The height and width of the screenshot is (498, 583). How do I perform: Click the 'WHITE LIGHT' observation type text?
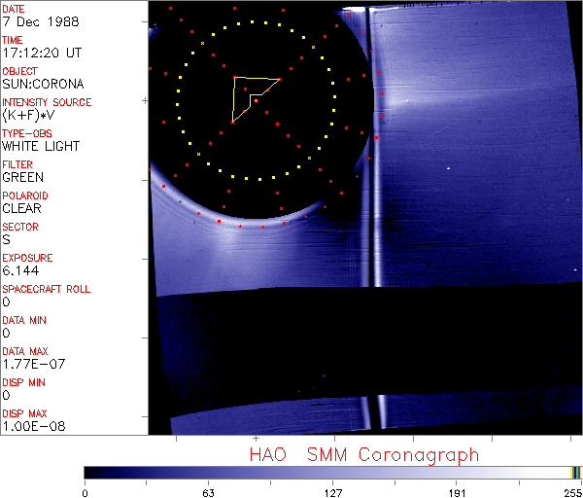41,147
